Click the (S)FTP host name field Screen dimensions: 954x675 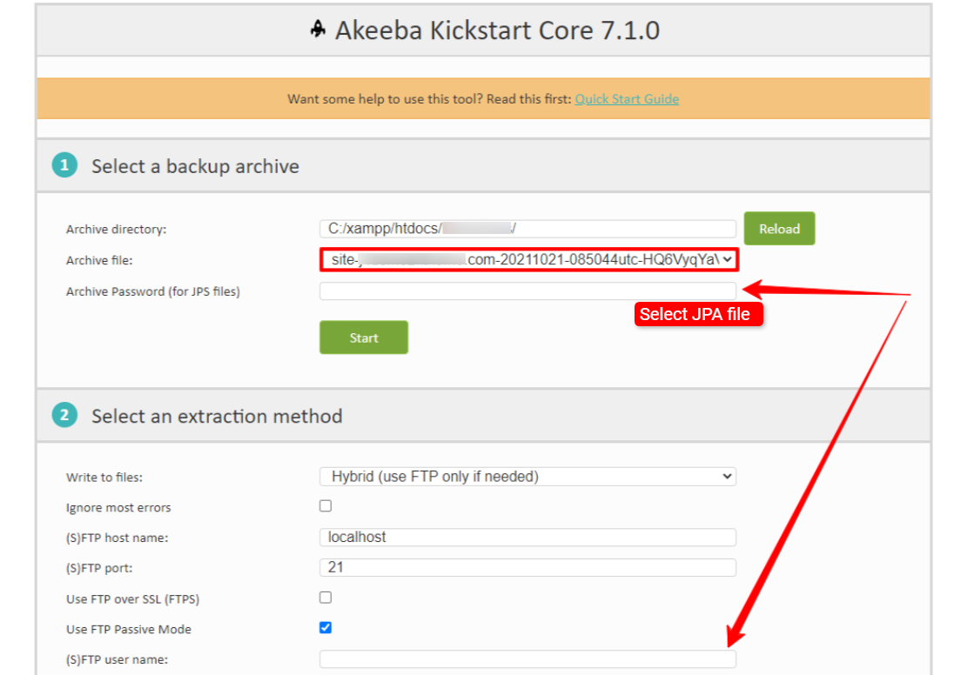[527, 537]
